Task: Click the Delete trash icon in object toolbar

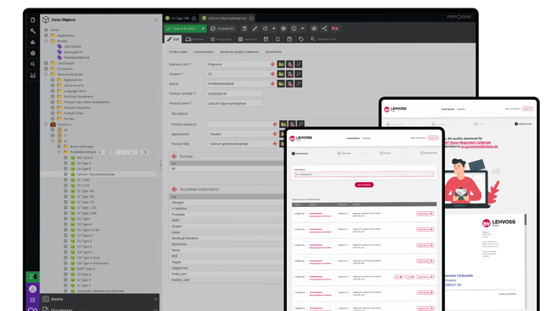Action: (x=244, y=29)
